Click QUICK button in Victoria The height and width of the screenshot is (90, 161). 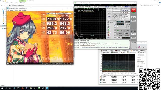point(109,19)
